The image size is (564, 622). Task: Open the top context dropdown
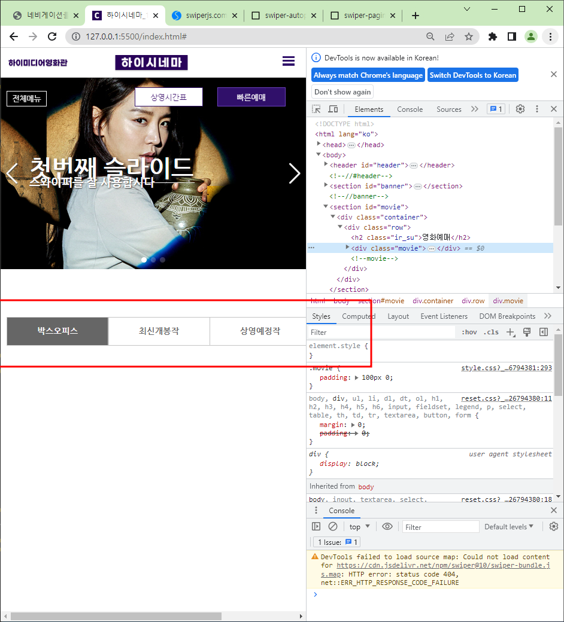tap(359, 527)
